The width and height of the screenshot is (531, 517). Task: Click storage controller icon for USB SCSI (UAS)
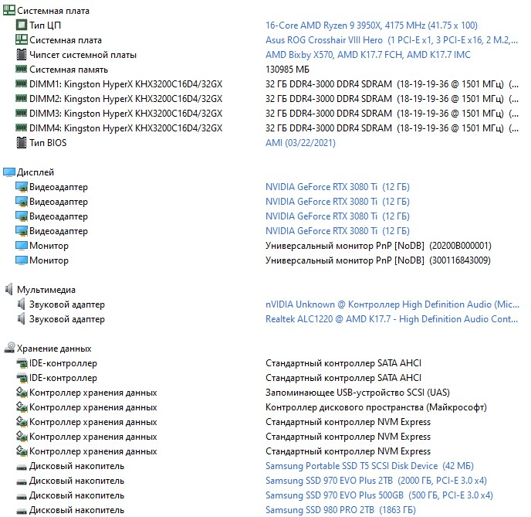(x=22, y=393)
